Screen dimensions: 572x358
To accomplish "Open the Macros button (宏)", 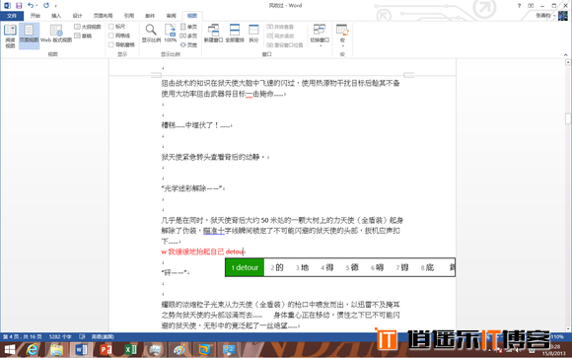I will pyautogui.click(x=342, y=36).
